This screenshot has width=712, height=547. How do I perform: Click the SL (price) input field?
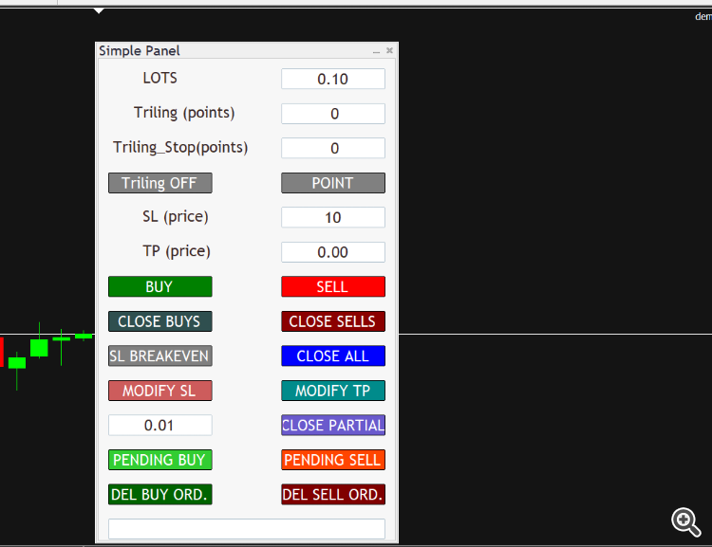coord(333,217)
